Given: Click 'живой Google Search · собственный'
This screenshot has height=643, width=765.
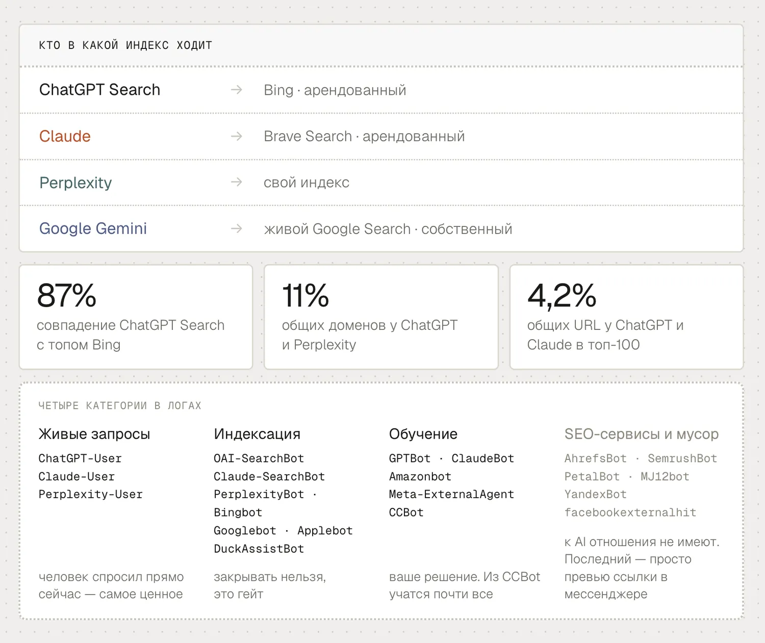Looking at the screenshot, I should (388, 229).
